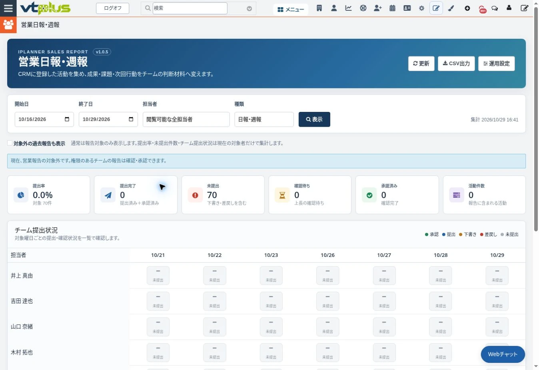Open the 開始日 calendar picker icon
Image resolution: width=539 pixels, height=370 pixels.
67,119
